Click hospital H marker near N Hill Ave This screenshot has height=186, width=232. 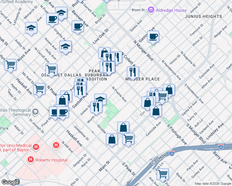[56, 145]
